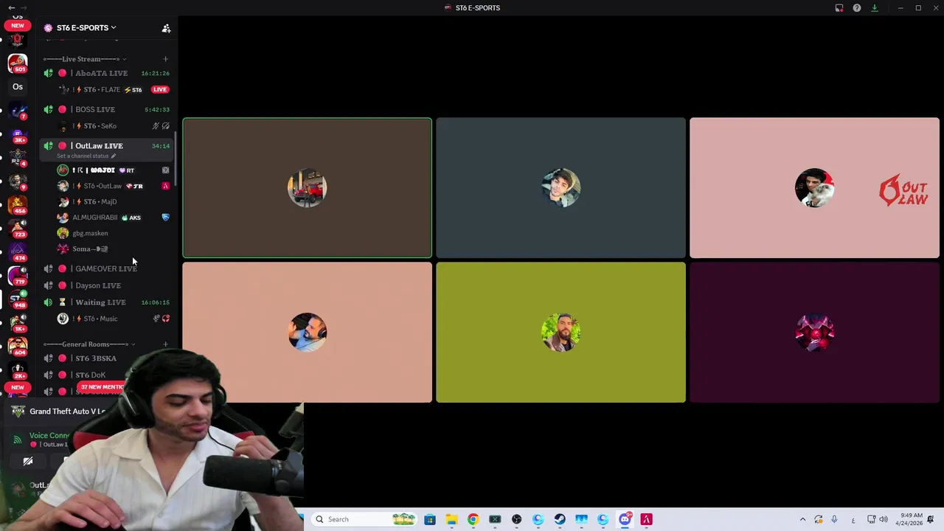This screenshot has height=531, width=944.
Task: Switch to Discord in taskbar
Action: point(625,519)
